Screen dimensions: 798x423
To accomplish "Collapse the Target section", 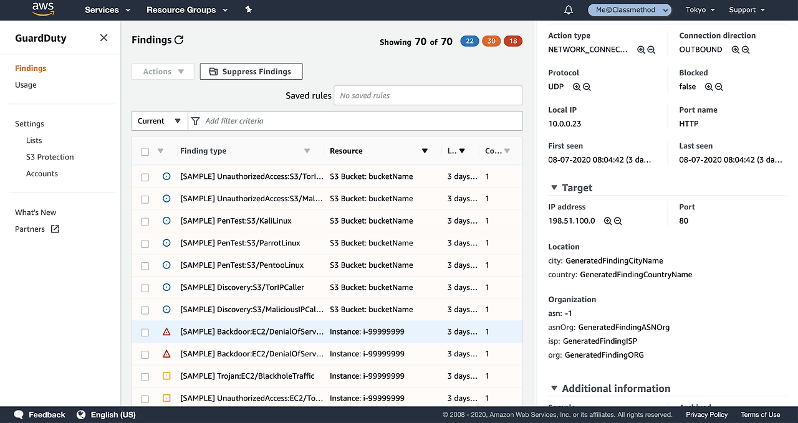I will [x=554, y=188].
